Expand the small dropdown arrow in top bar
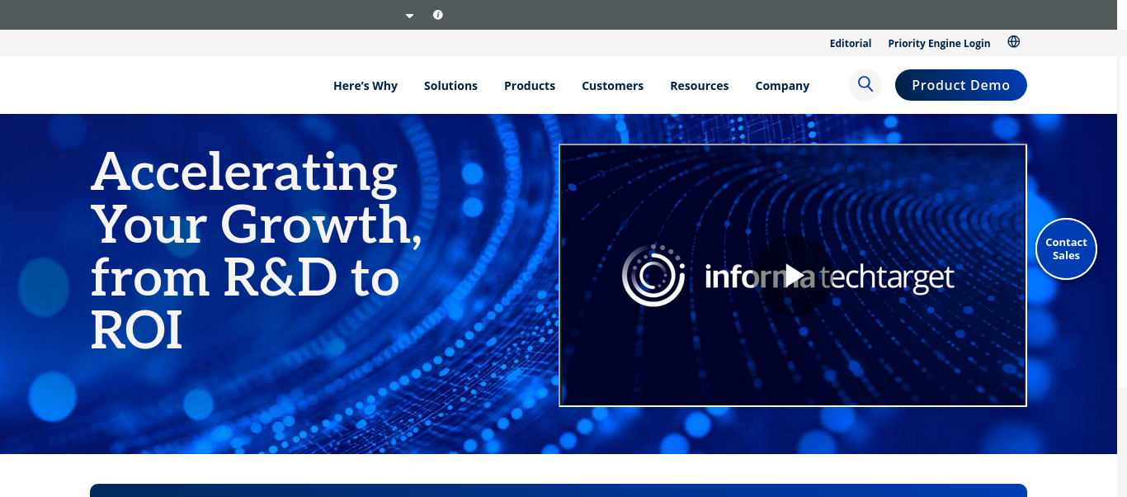 coord(410,16)
